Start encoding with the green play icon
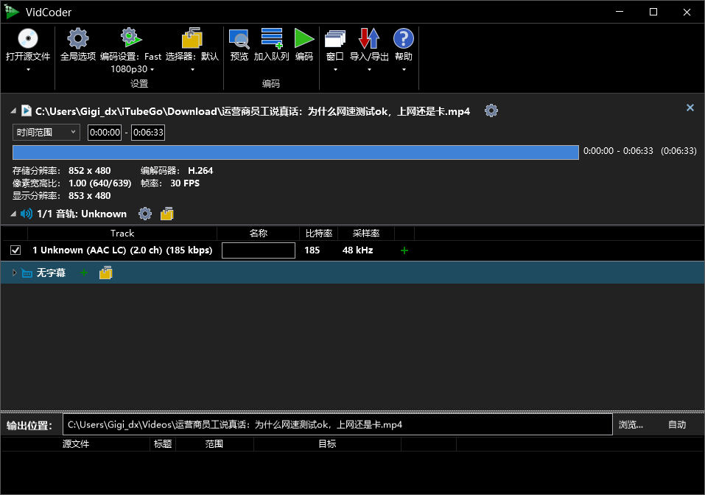705x495 pixels. coord(304,38)
